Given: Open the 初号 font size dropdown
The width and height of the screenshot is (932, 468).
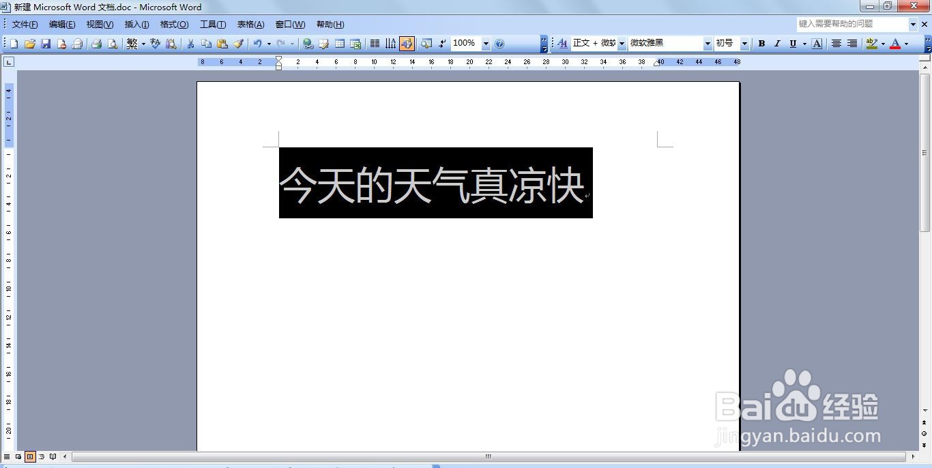Looking at the screenshot, I should point(744,44).
